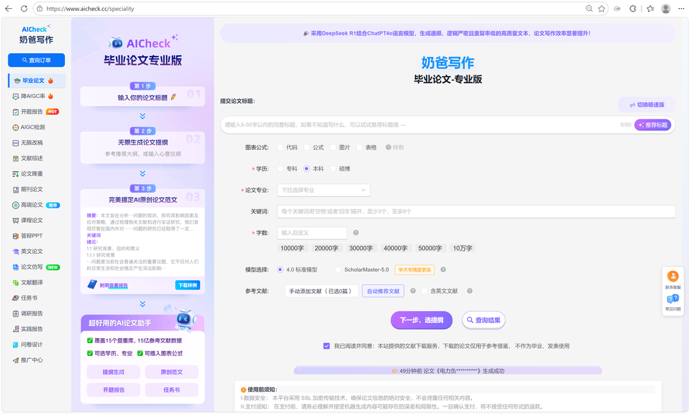Click help icon after 含英文文献
This screenshot has width=690, height=414.
point(469,290)
